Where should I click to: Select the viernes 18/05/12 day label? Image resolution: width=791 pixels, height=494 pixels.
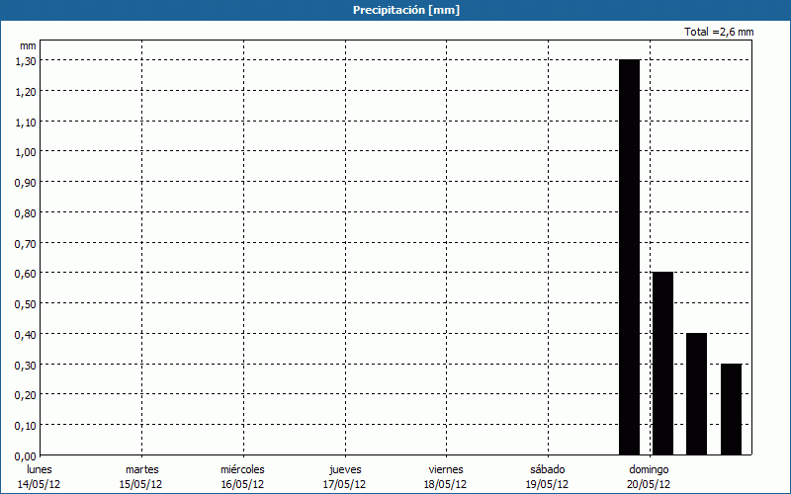coord(446,476)
